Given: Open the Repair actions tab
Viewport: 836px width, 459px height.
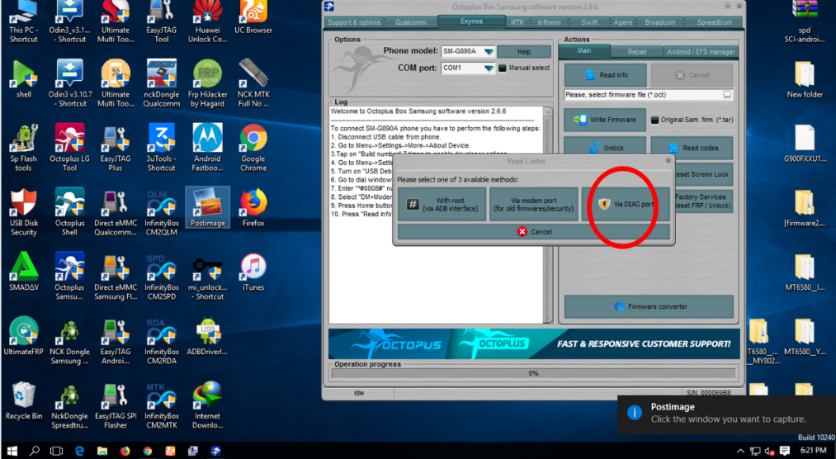Looking at the screenshot, I should [637, 52].
